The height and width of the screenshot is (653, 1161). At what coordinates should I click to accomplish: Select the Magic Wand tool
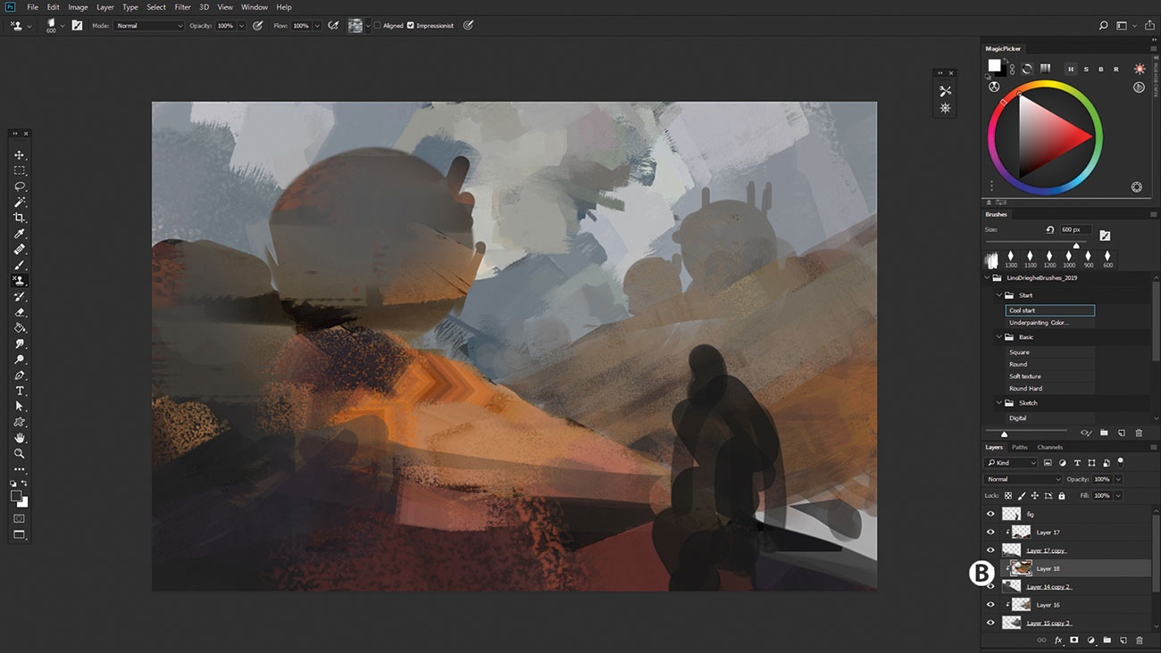pos(19,203)
